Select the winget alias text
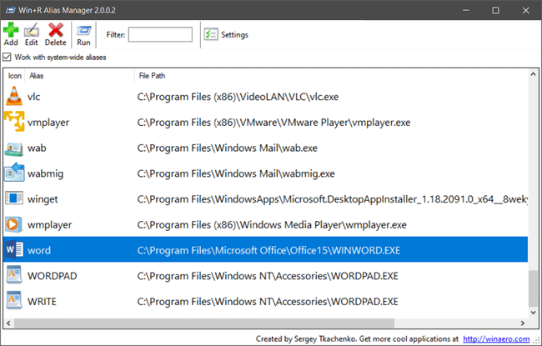Screen dimensions: 542x346 coord(43,199)
